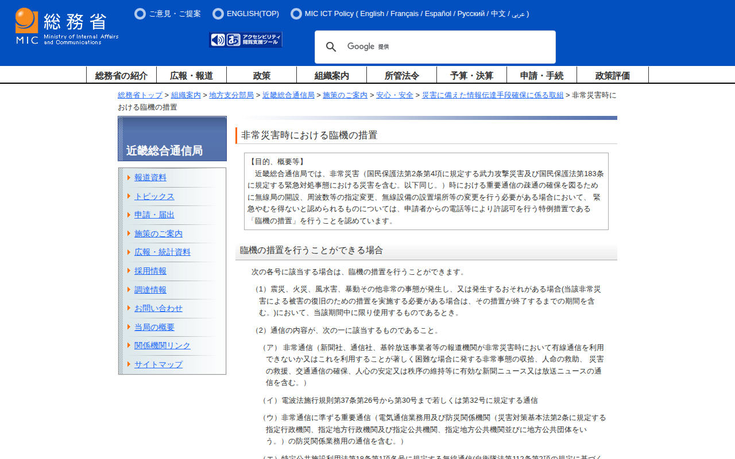Open 関係機関リンク in the sidebar
This screenshot has height=459, width=735.
click(162, 345)
